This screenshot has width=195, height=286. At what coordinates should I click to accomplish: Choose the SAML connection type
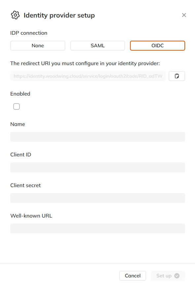coord(98,46)
